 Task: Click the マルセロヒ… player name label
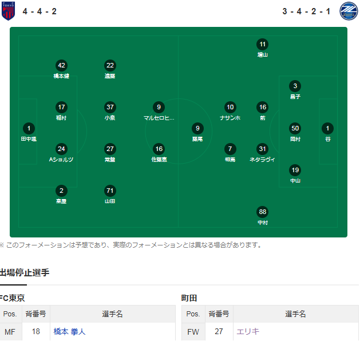[x=159, y=118]
